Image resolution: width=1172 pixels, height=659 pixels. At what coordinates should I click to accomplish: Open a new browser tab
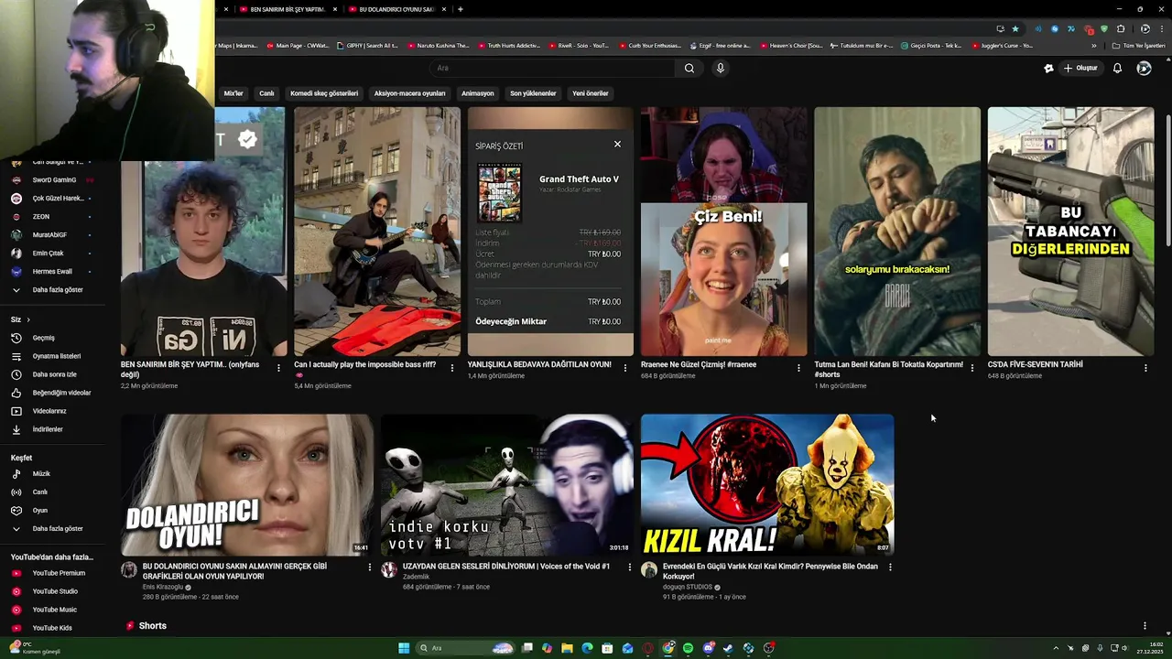[460, 9]
